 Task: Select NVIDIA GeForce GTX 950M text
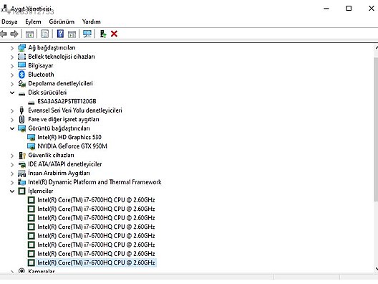click(x=72, y=146)
